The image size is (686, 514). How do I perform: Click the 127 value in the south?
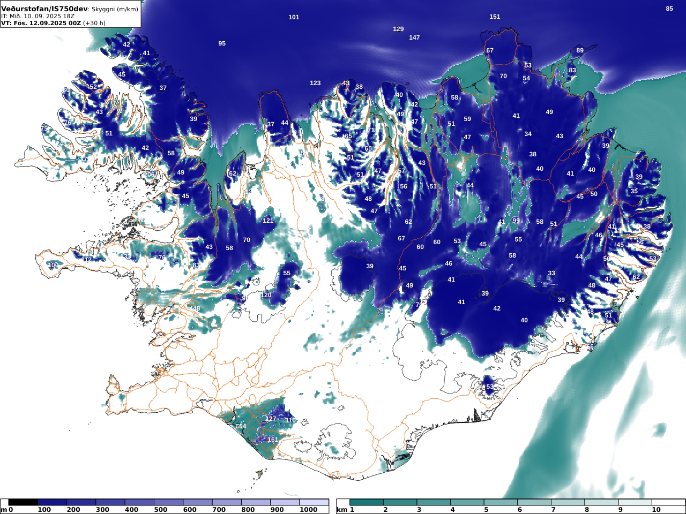271,419
